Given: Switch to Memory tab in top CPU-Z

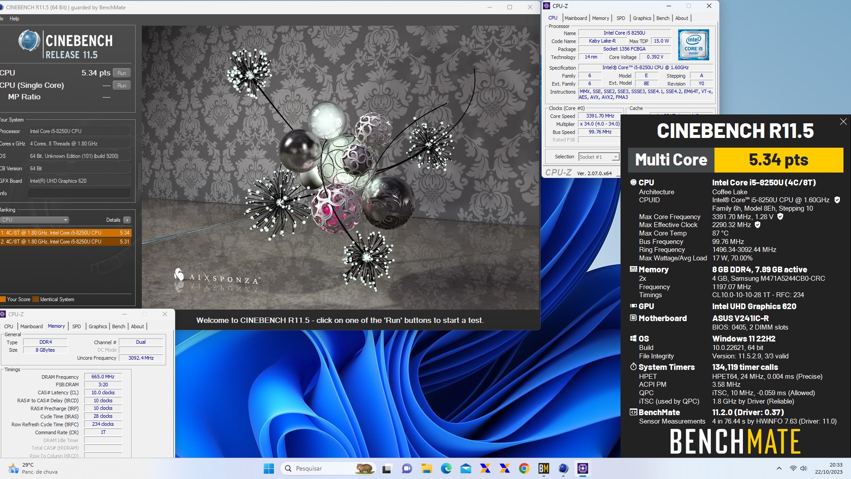Looking at the screenshot, I should pyautogui.click(x=601, y=18).
